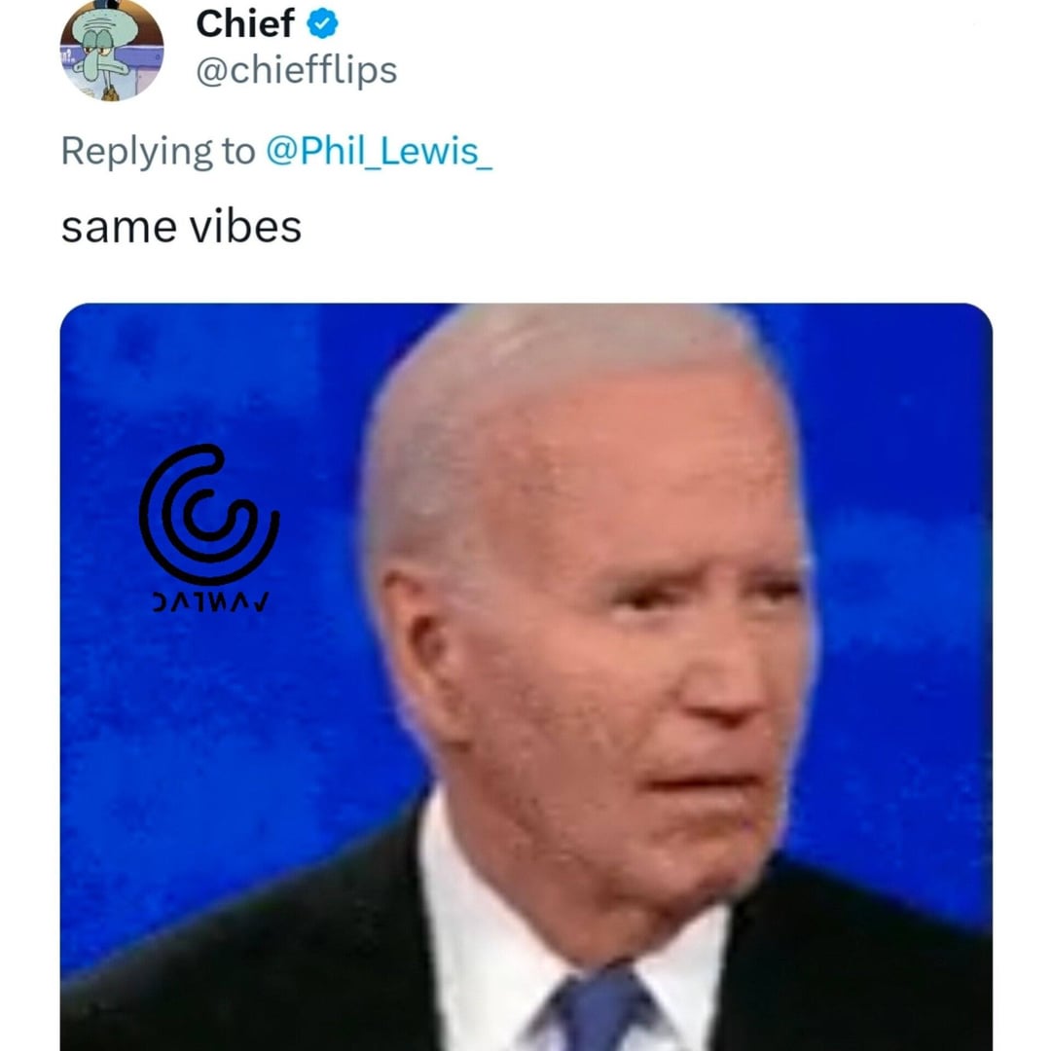
Task: Open the @Phil_Lewis_ mention link
Action: coord(380,151)
